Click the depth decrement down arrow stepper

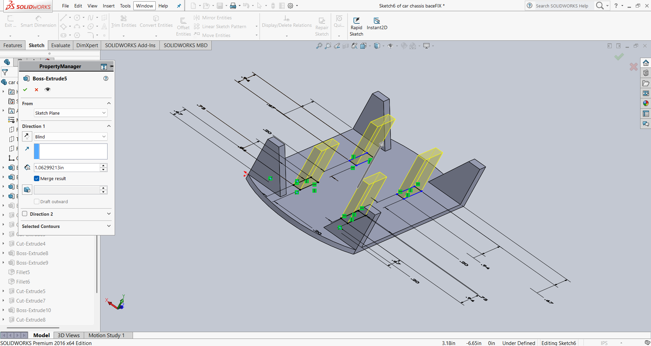[103, 169]
